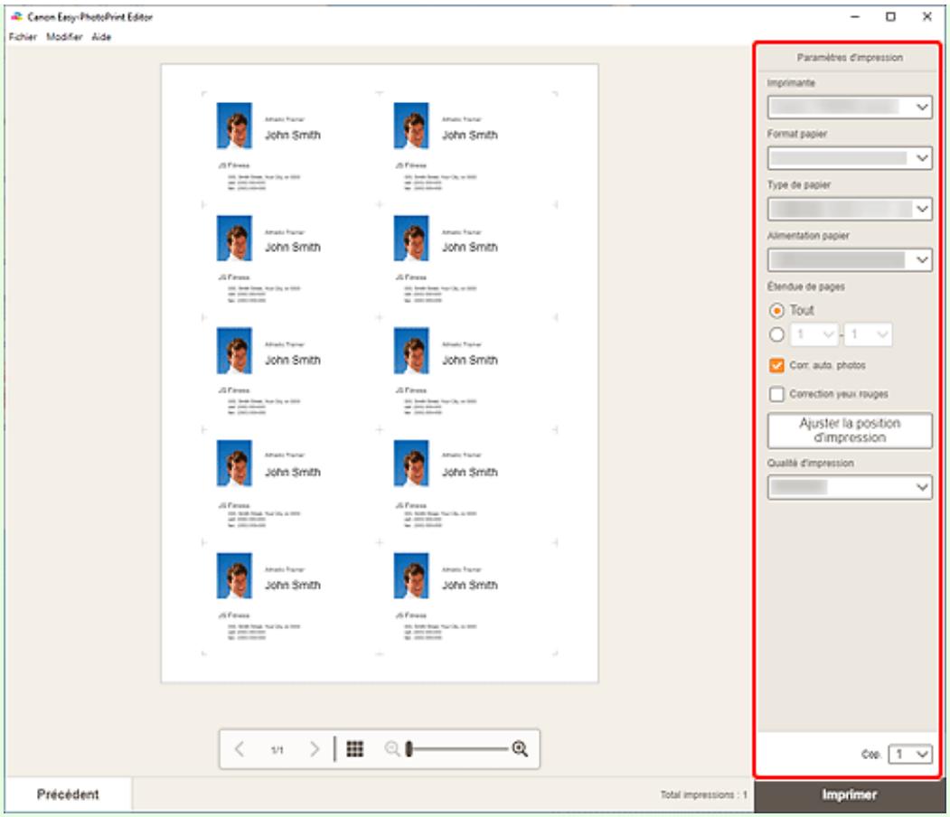Open the Format papier dropdown

click(x=850, y=158)
